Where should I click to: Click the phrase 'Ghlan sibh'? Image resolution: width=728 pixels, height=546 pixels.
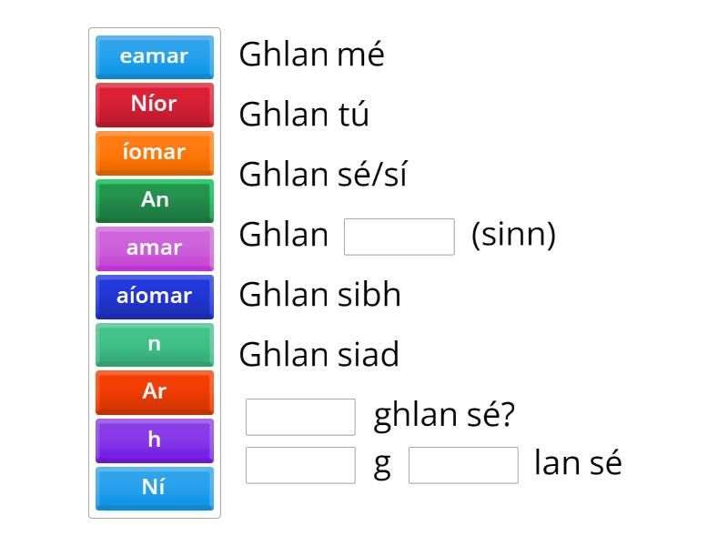(319, 295)
